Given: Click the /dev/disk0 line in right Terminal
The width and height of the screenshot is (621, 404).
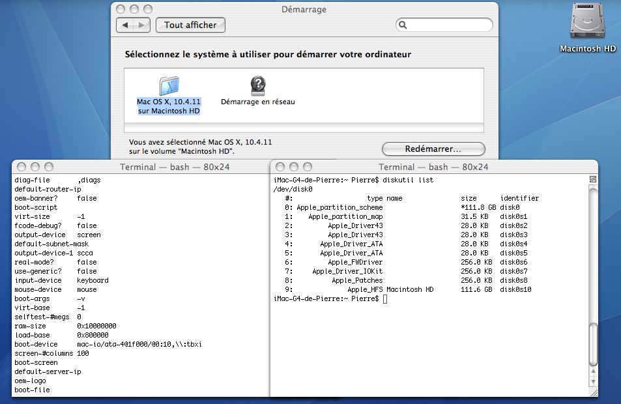Looking at the screenshot, I should tap(293, 189).
